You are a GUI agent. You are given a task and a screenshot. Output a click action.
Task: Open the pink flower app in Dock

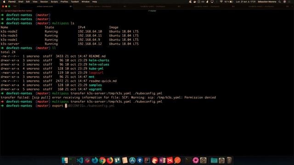pos(195,160)
